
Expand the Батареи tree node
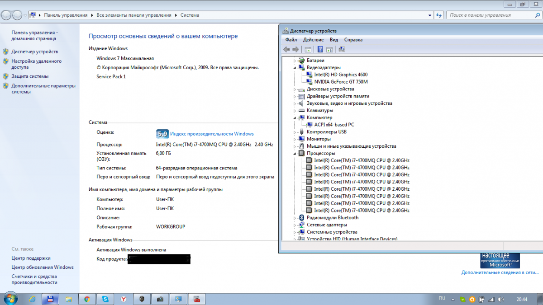click(x=295, y=61)
